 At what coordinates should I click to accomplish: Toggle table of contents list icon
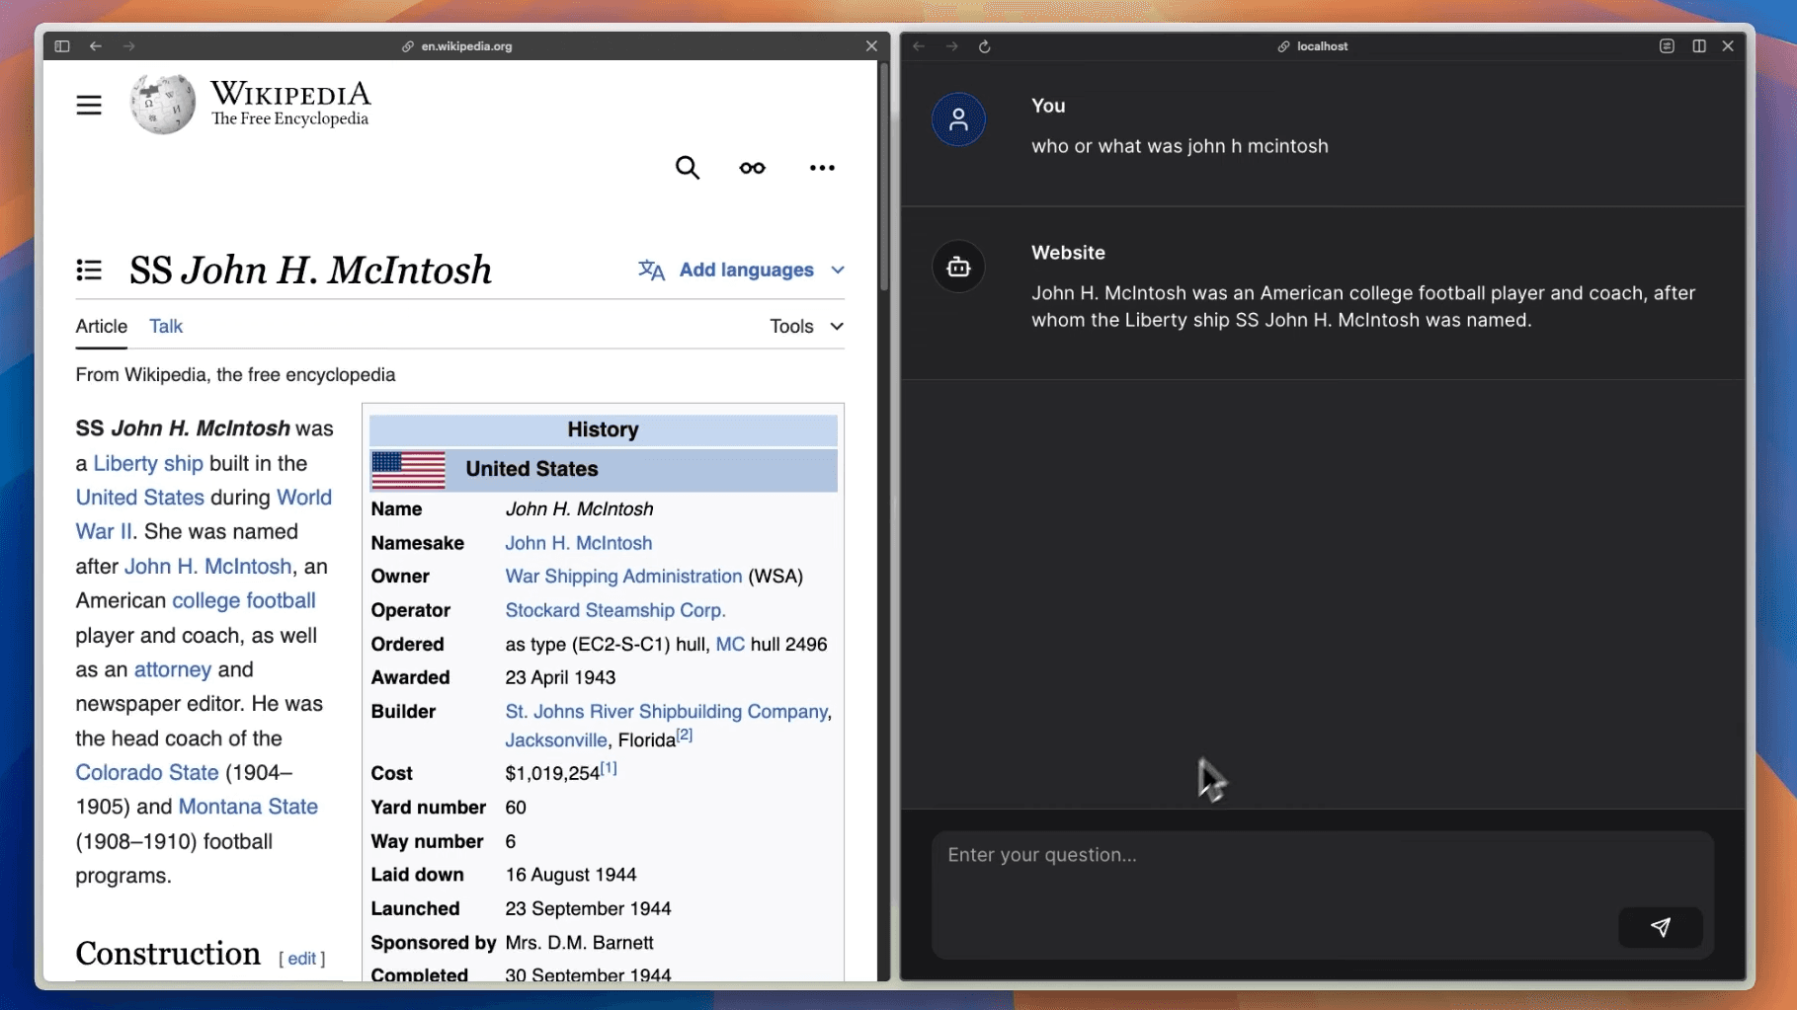tap(89, 271)
